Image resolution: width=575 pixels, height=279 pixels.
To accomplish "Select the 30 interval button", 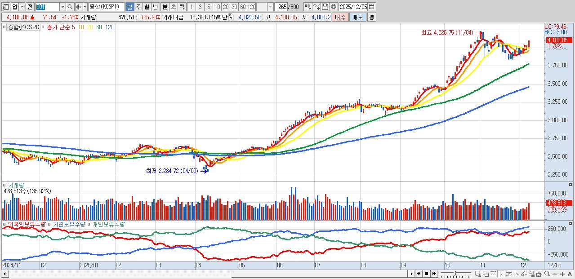I will (234, 7).
